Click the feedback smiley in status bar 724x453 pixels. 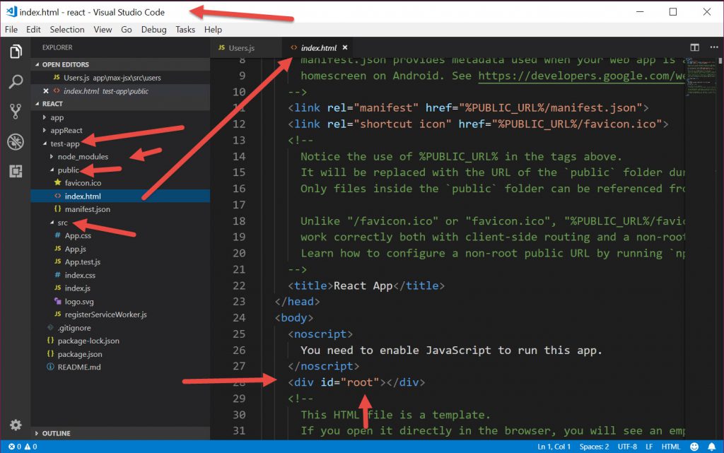694,447
